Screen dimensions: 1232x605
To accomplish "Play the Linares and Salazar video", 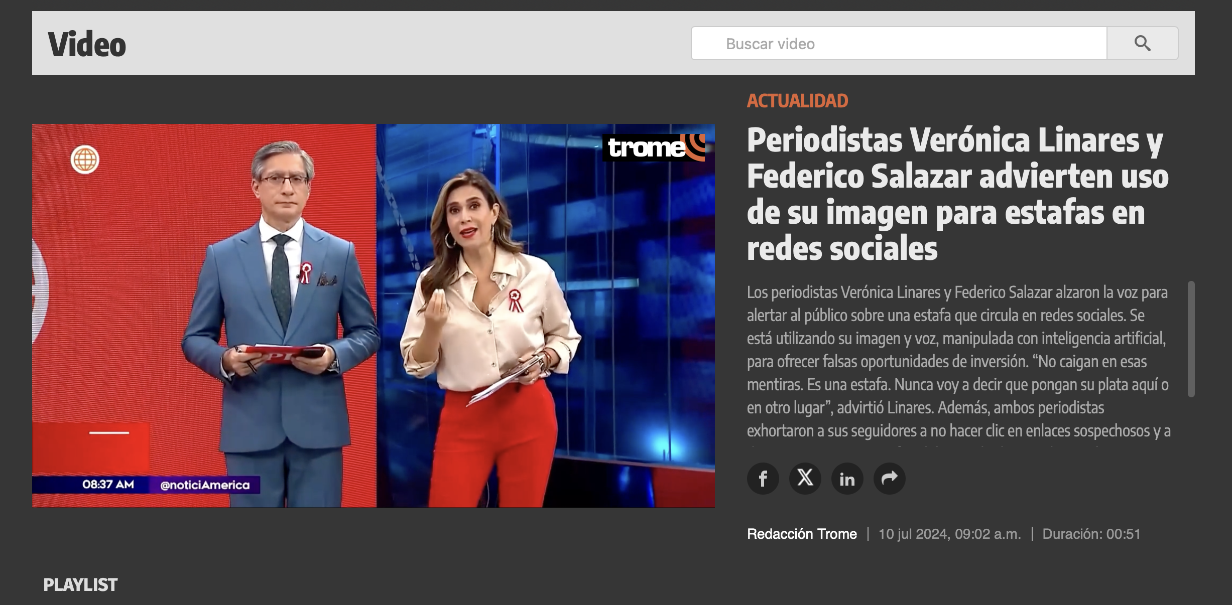I will click(373, 316).
